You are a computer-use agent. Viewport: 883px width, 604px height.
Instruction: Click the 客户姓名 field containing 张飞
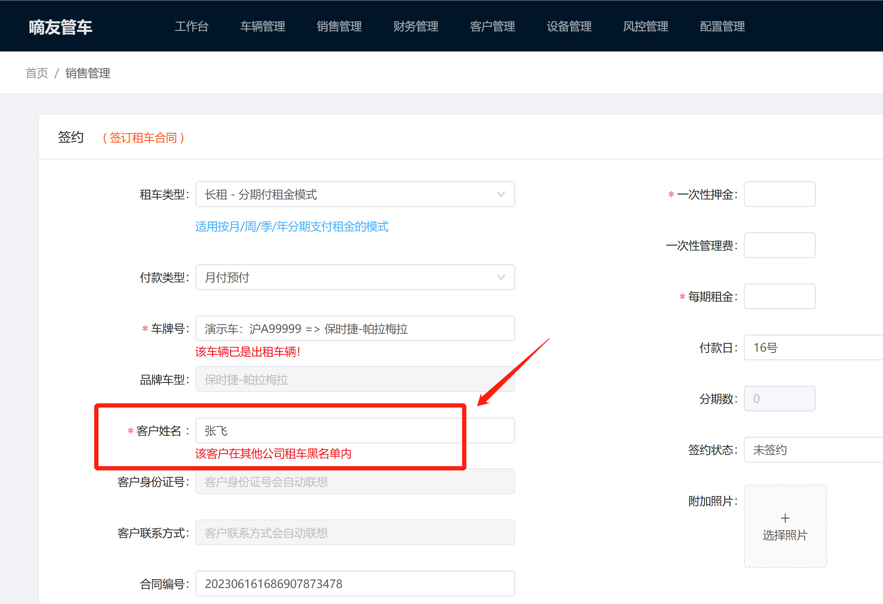(x=355, y=431)
